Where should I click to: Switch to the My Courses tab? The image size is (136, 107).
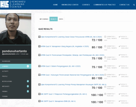pos(44,19)
